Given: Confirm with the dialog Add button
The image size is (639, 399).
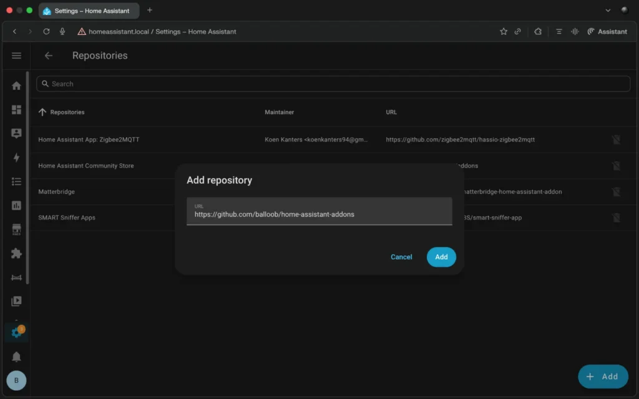Looking at the screenshot, I should coord(441,257).
